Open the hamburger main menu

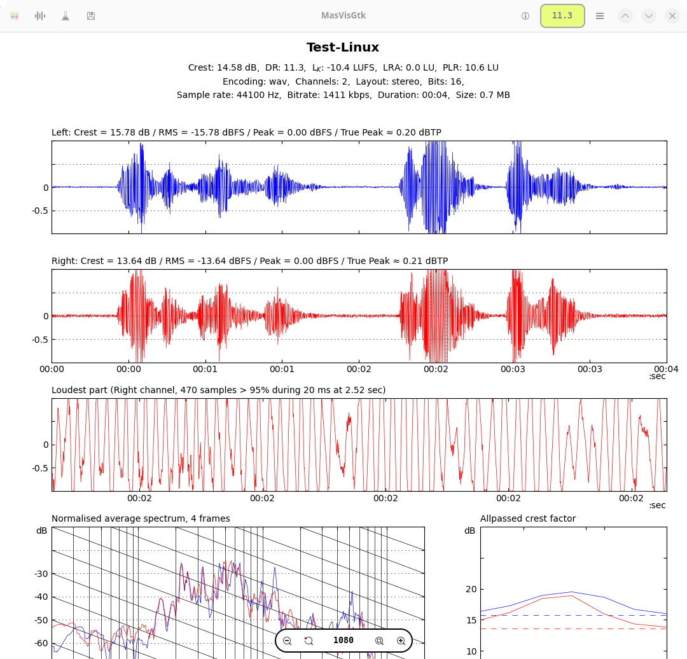[600, 16]
